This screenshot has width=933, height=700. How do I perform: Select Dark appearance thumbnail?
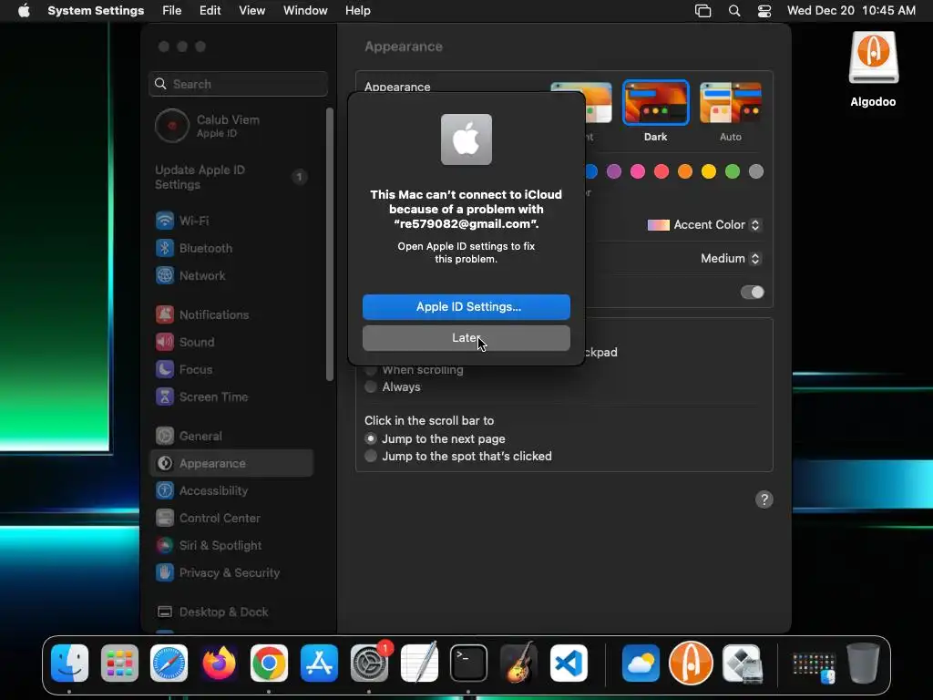point(656,102)
